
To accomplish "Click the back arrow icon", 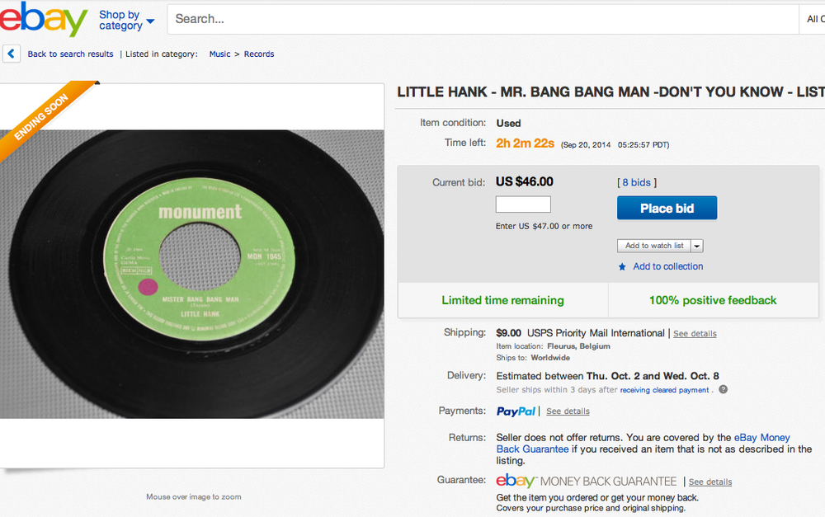I will pos(12,54).
